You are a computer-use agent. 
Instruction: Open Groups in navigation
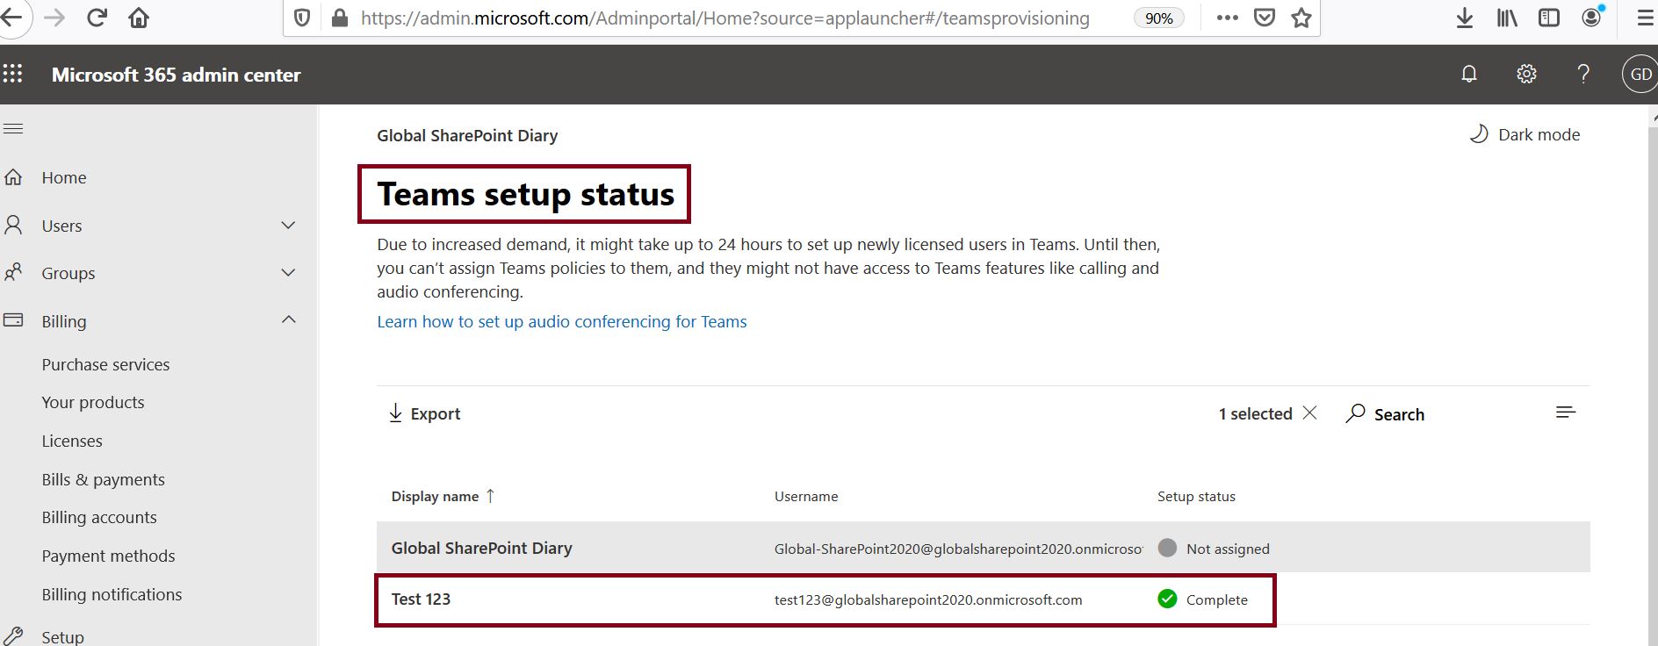coord(68,273)
